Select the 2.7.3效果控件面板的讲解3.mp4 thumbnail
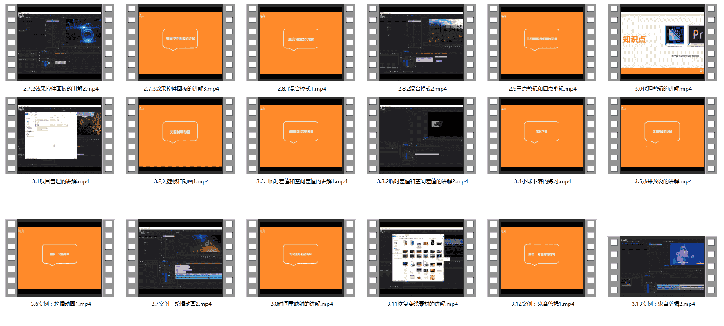 (x=180, y=43)
